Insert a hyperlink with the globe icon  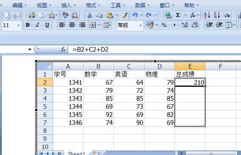click(x=168, y=15)
